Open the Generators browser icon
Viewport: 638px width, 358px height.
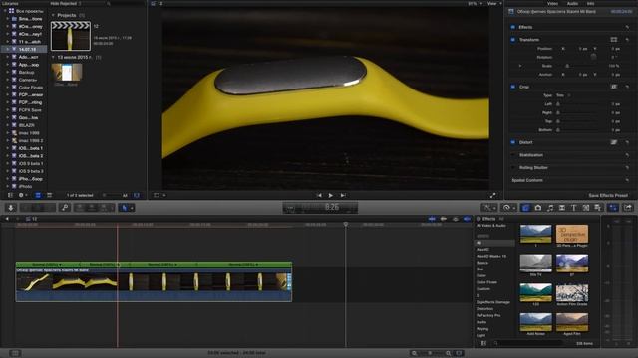coord(586,208)
